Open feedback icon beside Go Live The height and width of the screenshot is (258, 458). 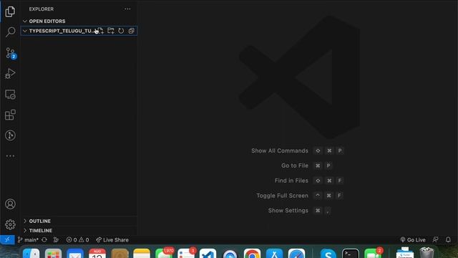tap(435, 239)
